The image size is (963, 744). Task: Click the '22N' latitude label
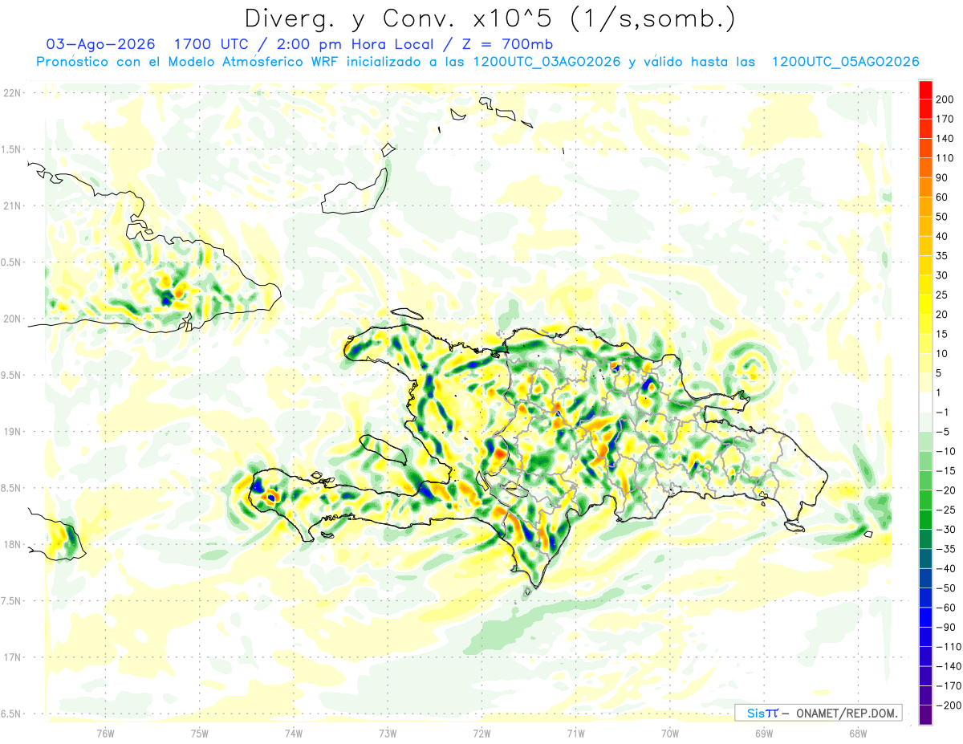[11, 93]
